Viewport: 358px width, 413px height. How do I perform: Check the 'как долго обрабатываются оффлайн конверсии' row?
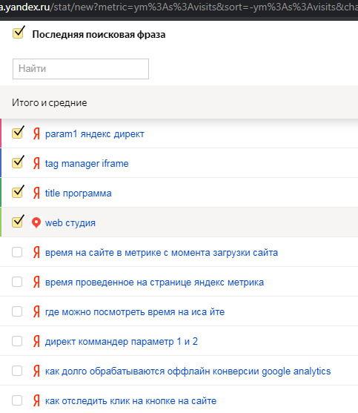[17, 371]
